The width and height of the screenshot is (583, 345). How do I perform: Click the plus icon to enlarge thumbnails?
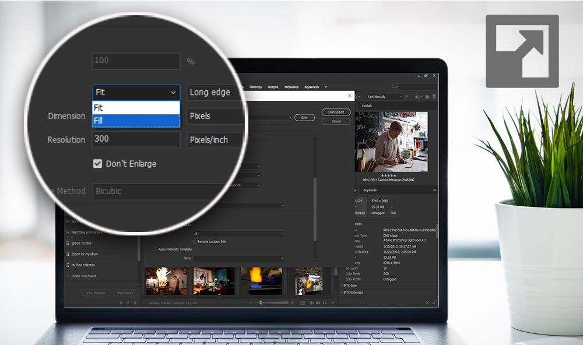(291, 302)
